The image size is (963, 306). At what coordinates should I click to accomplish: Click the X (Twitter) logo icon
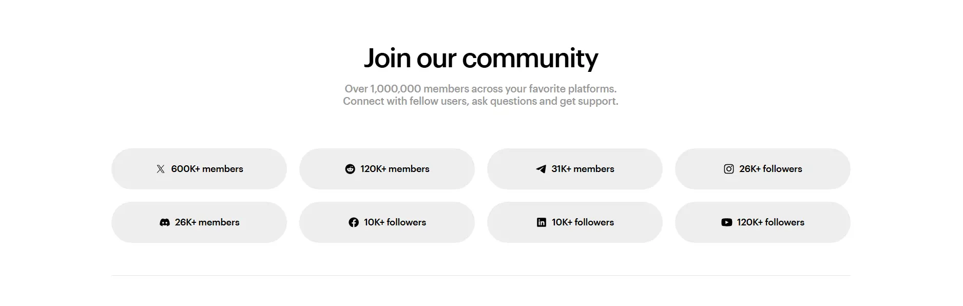coord(161,169)
